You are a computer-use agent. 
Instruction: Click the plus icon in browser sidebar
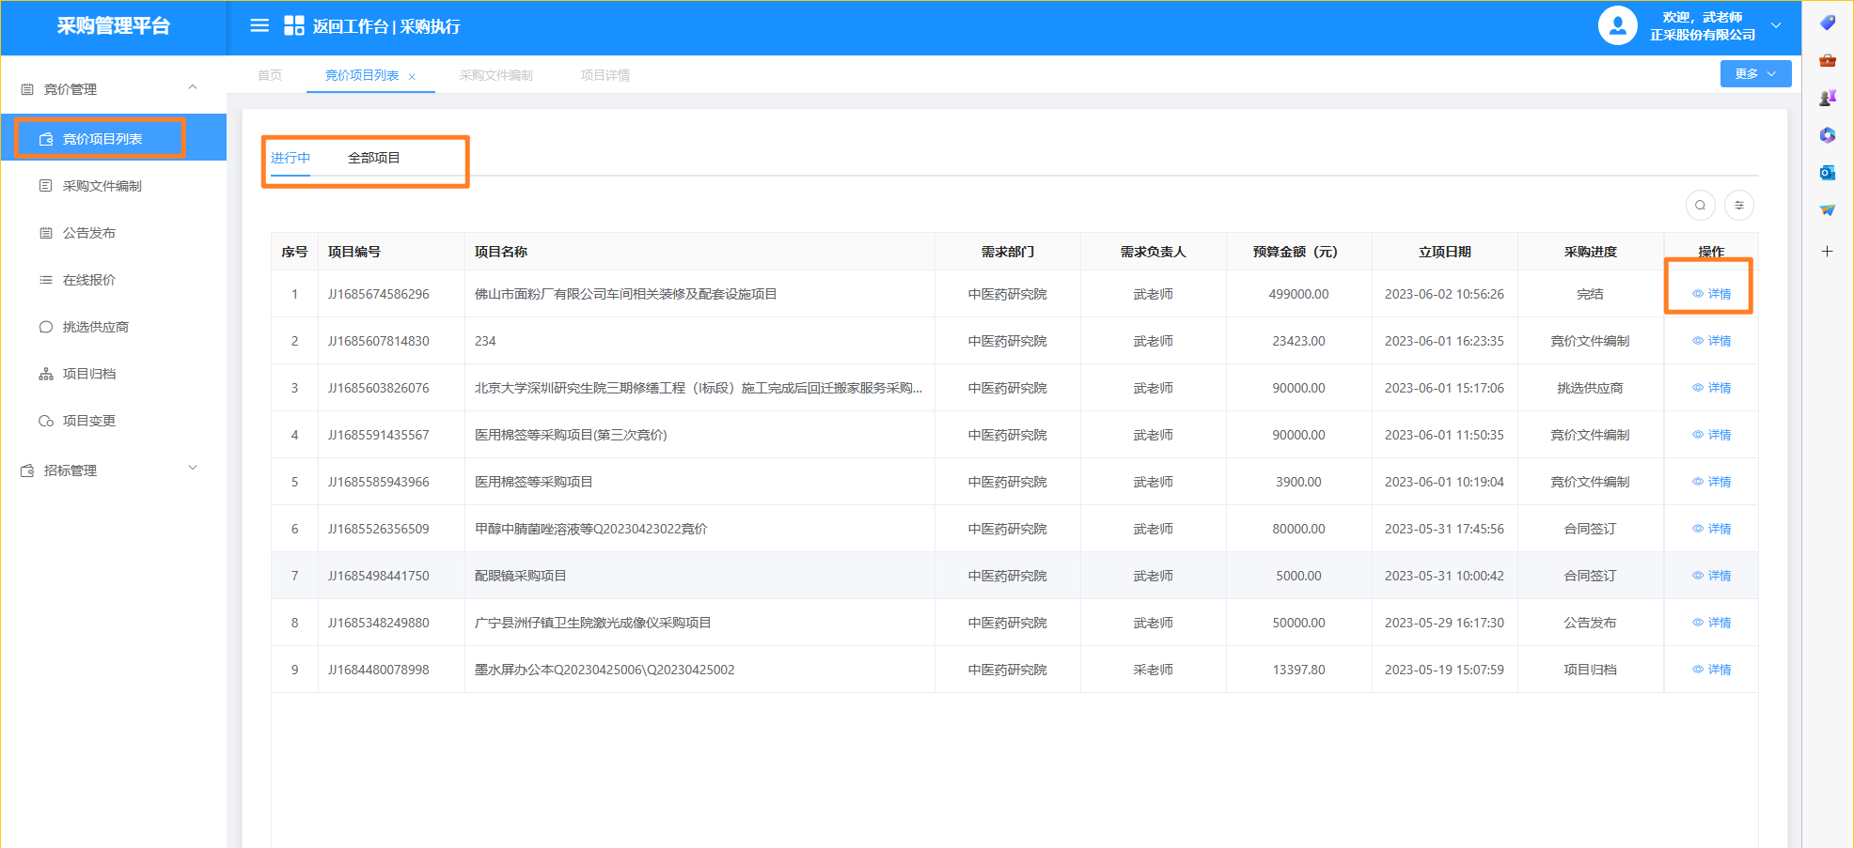tap(1827, 251)
